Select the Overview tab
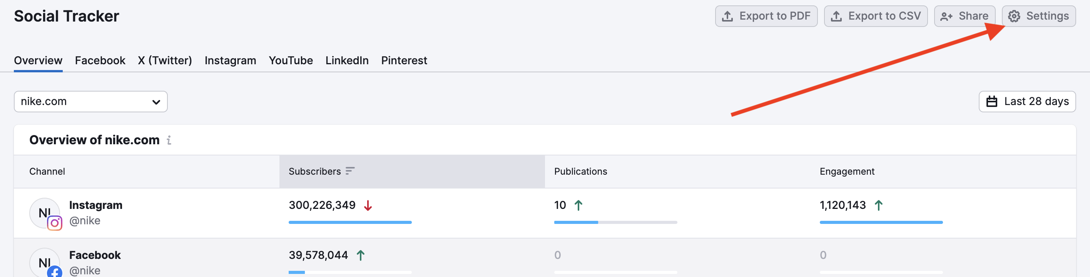Screen dimensions: 1090x277 click(x=38, y=60)
